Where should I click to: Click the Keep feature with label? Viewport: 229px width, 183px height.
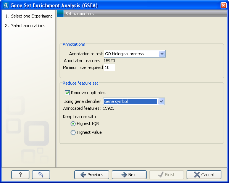pos(79,117)
